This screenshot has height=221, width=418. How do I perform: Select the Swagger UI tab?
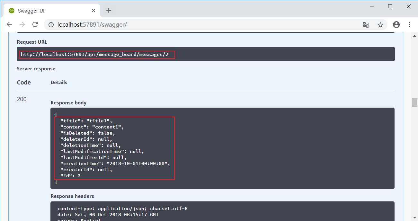tap(52, 11)
